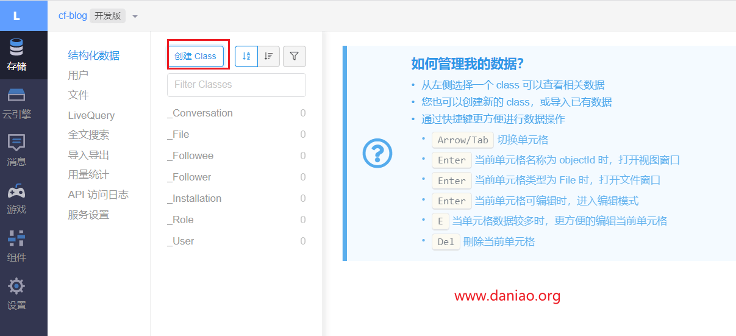The width and height of the screenshot is (736, 336).
Task: Open the 云引擎 cloud engine icon
Action: coord(16,96)
